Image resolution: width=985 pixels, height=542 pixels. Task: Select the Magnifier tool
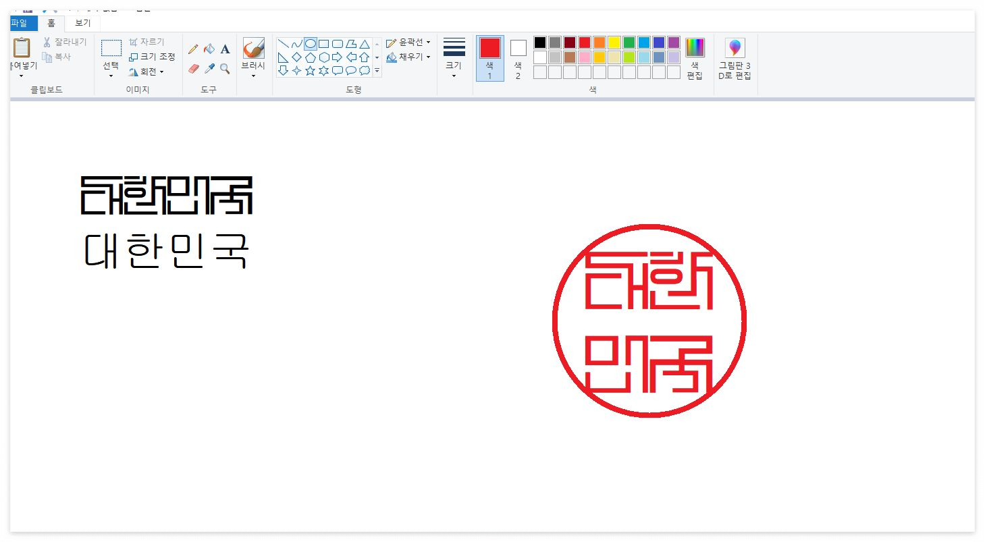[x=225, y=68]
